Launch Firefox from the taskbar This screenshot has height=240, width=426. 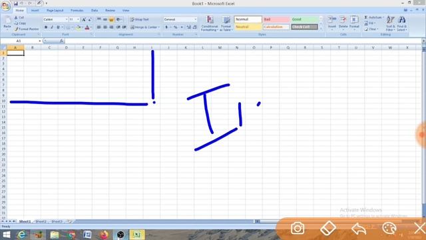[x=104, y=235]
